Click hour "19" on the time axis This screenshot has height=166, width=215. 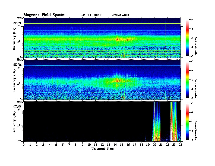pos(148,145)
